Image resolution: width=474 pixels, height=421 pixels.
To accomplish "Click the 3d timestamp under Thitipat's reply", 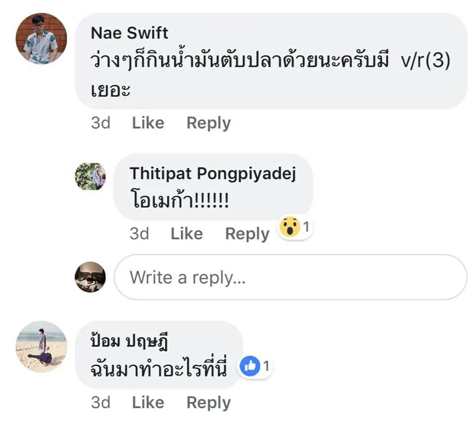I will tap(139, 233).
